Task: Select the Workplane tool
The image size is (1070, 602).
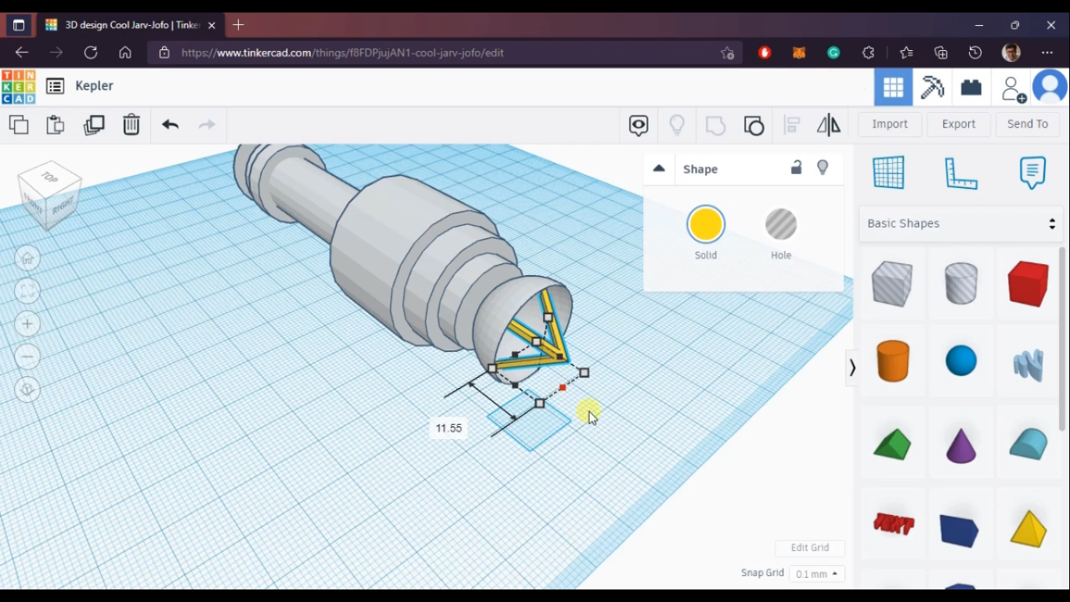Action: click(888, 172)
